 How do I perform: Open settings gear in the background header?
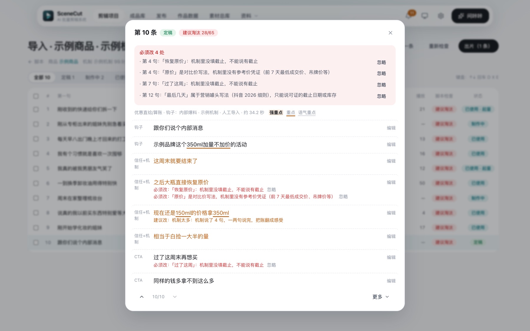pos(441,16)
